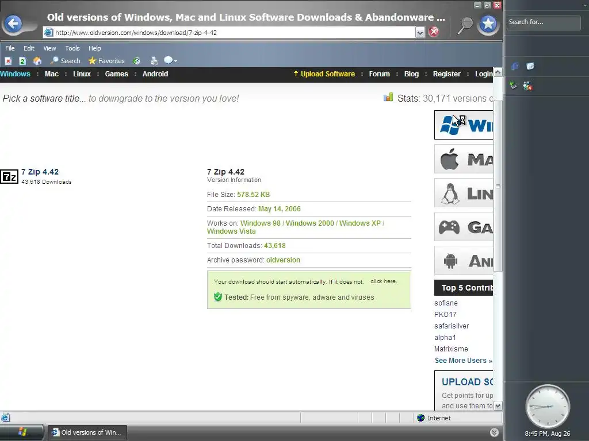Click the Login link

[x=484, y=74]
